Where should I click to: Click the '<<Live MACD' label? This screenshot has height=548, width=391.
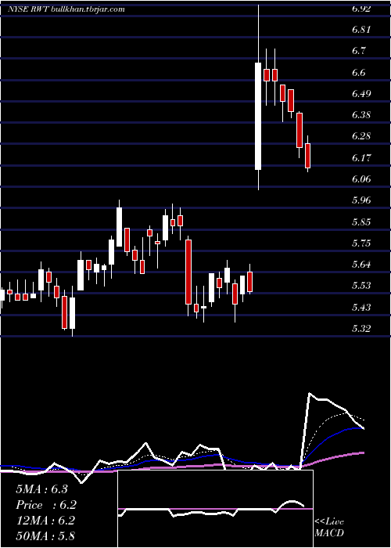[329, 528]
